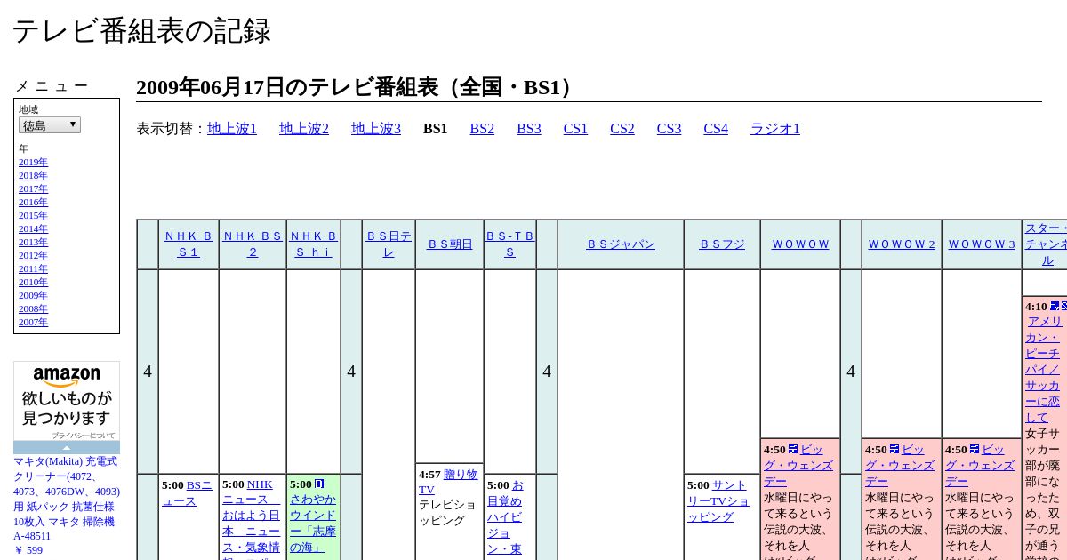The image size is (1067, 560).
Task: Switch view to 地上波2
Action: point(304,129)
